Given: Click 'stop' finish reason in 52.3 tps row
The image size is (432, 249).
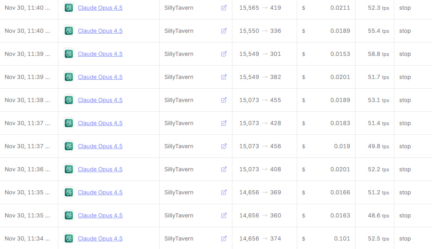Looking at the screenshot, I should (405, 8).
